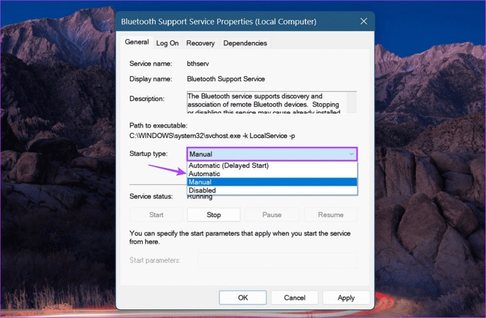Click inside the Description text box

pyautogui.click(x=266, y=102)
